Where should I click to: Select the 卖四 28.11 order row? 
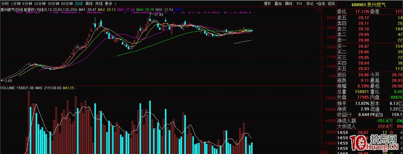369,23
